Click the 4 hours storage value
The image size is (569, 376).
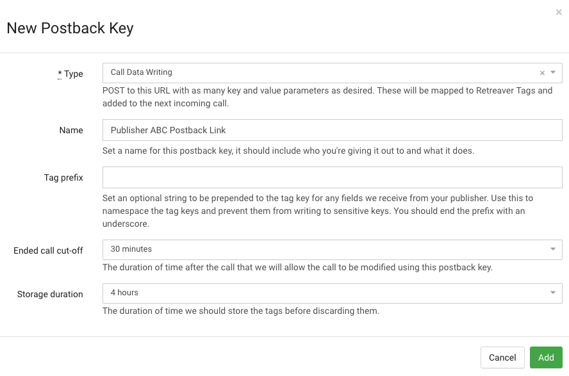tap(124, 293)
